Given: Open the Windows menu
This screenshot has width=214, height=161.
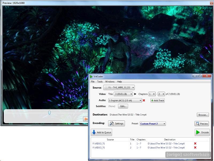Looking at the screenshot, I should [110, 82].
